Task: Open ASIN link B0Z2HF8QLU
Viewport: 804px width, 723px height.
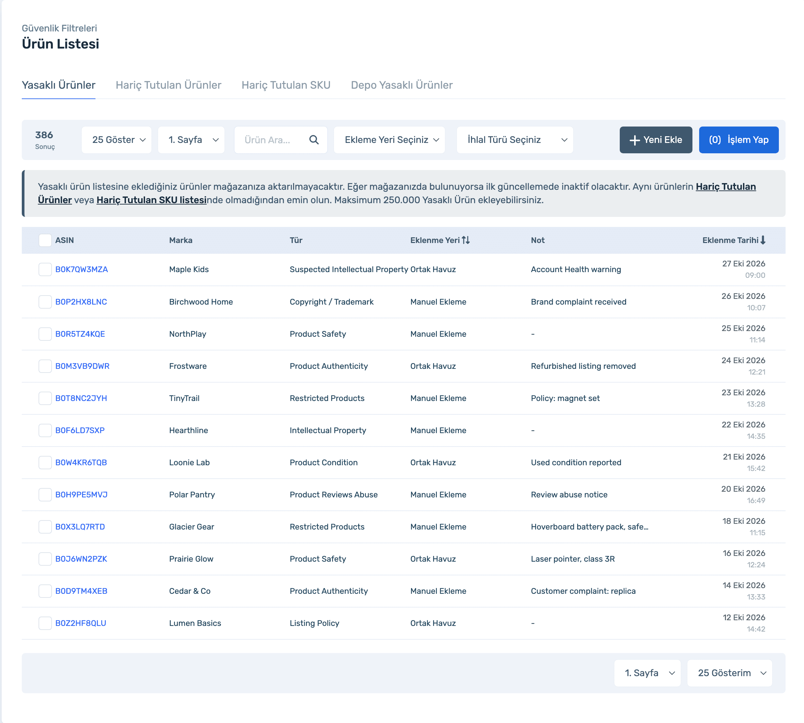Action: [x=81, y=623]
